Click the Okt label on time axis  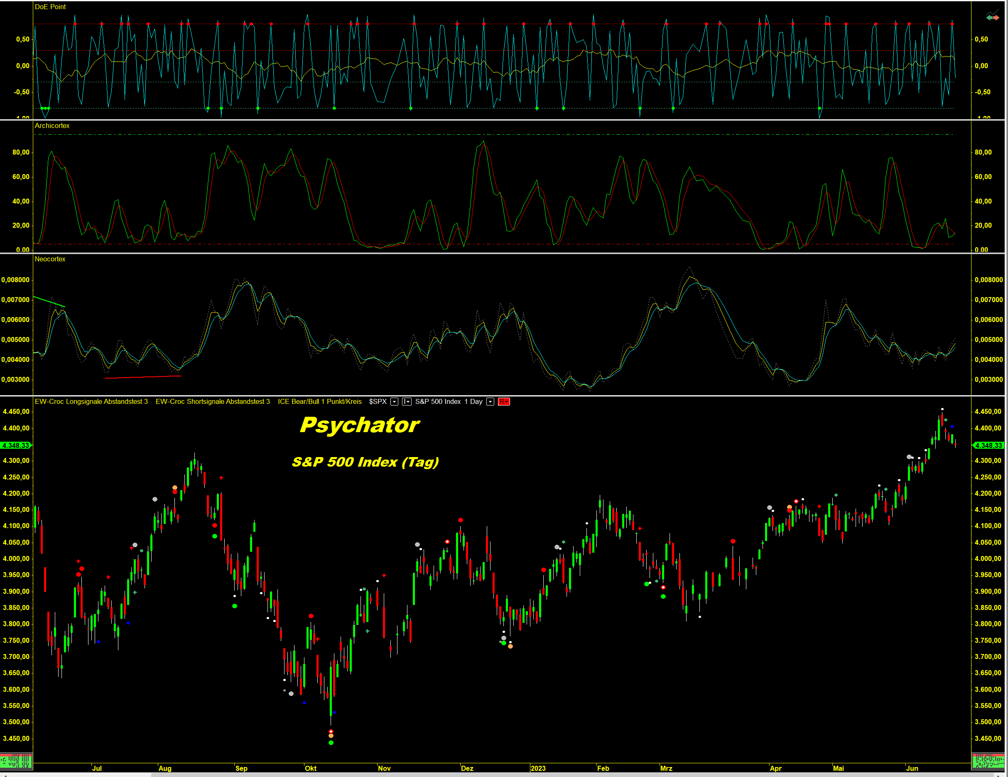pos(311,768)
